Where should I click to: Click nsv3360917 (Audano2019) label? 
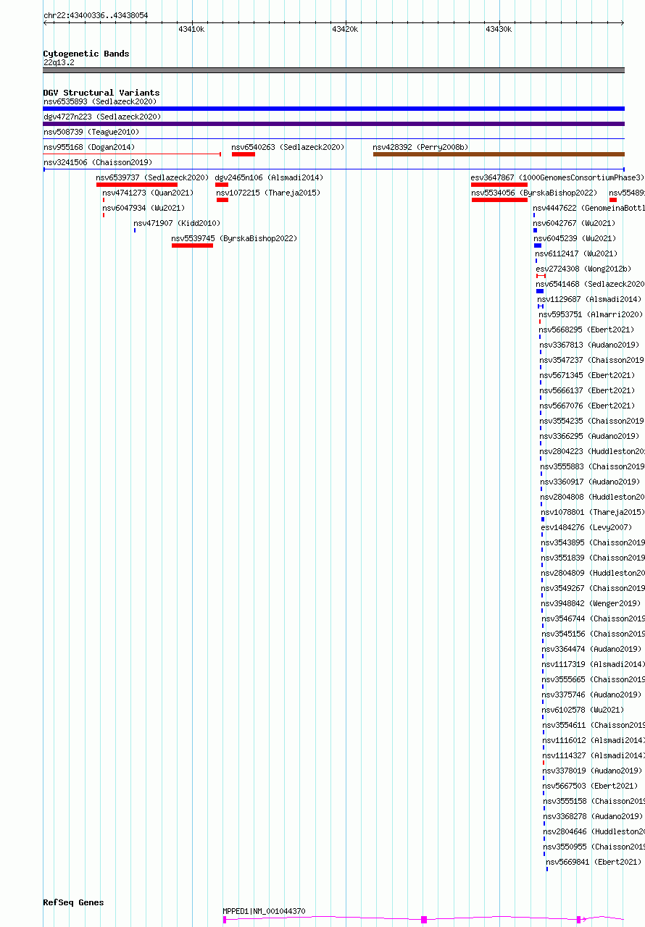[591, 482]
